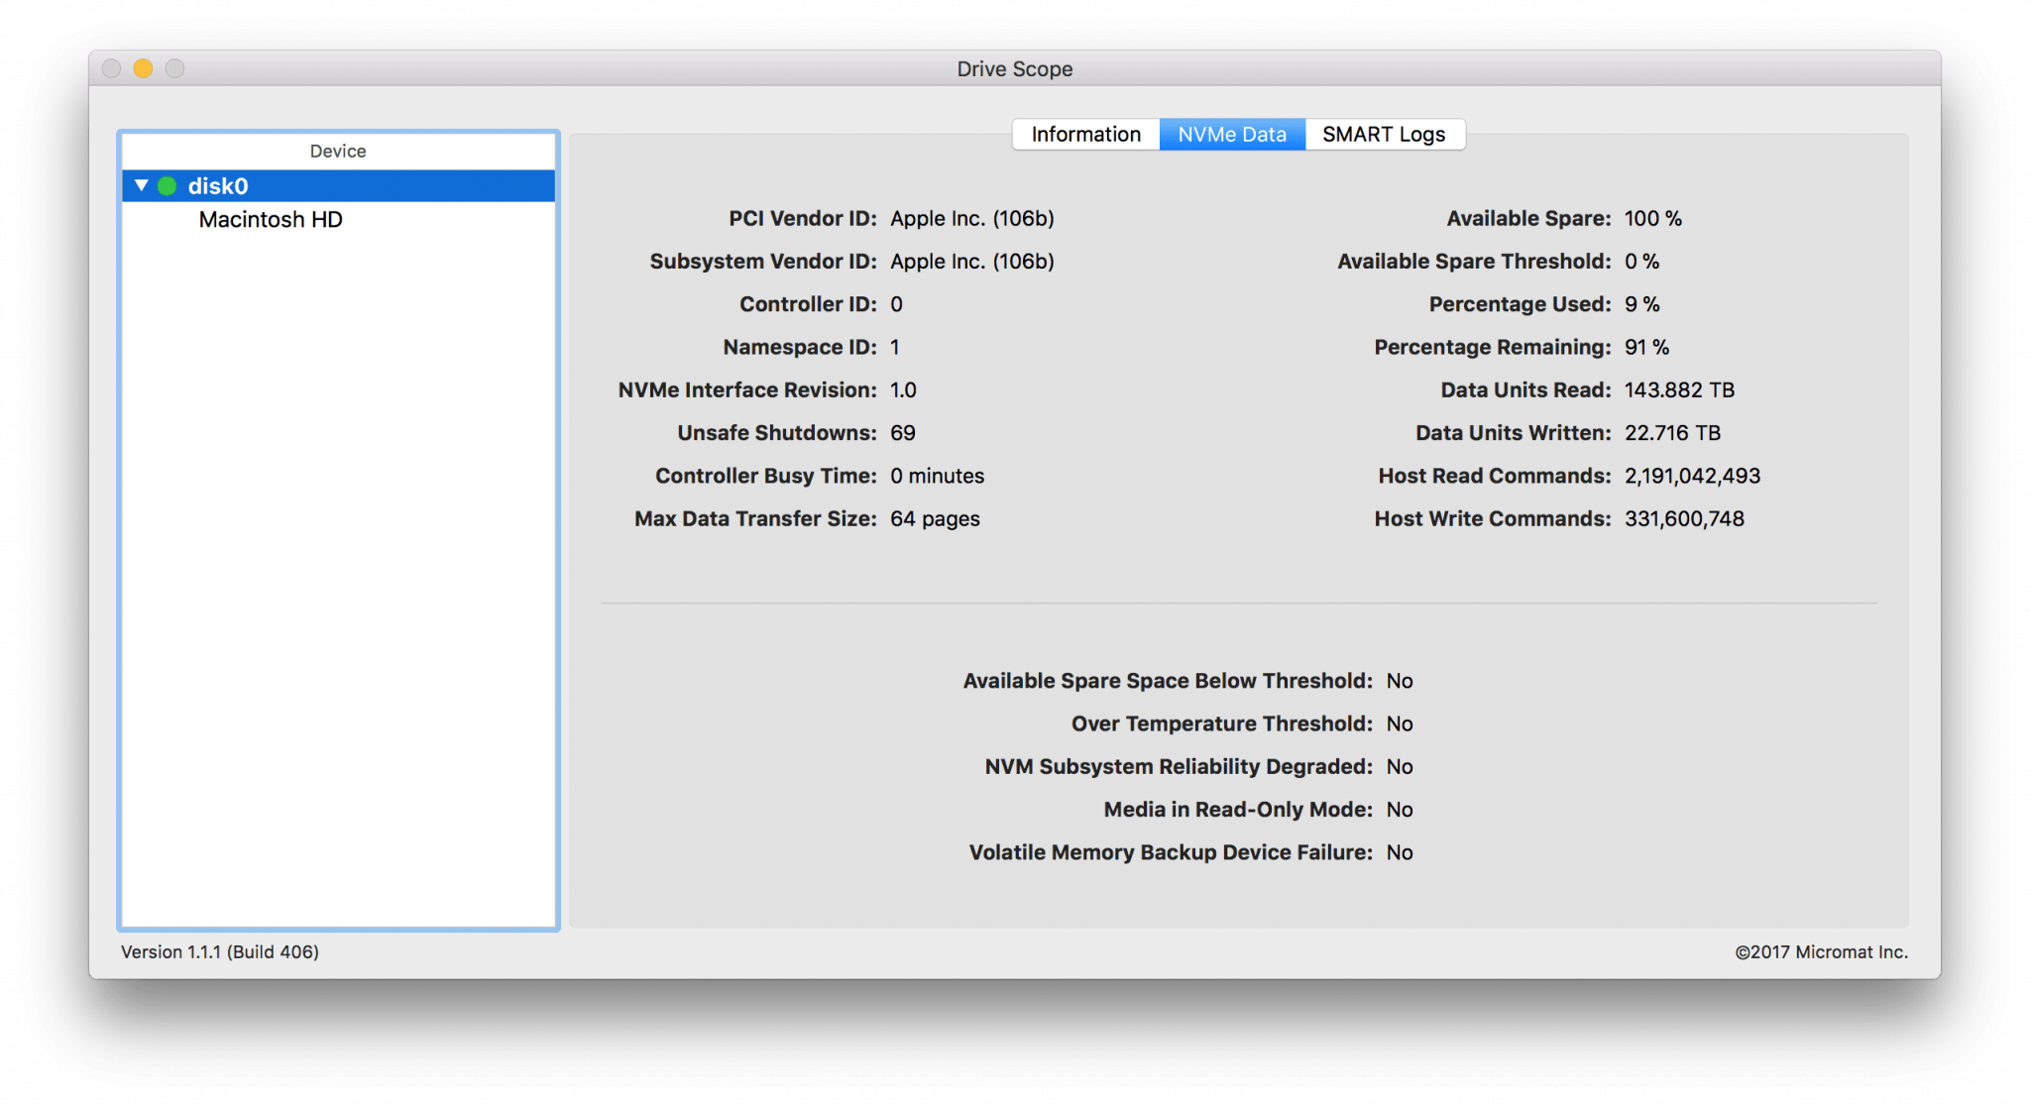Image resolution: width=2030 pixels, height=1106 pixels.
Task: Click the NVMe Interface Revision value 1.0
Action: (x=903, y=389)
